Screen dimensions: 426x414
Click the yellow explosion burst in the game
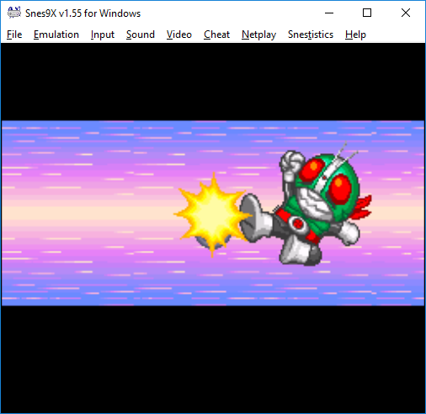pos(212,215)
